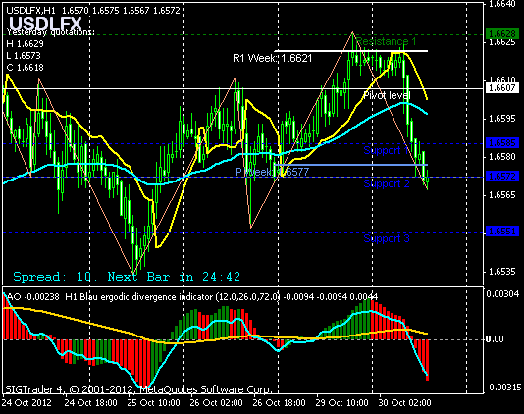524x414 pixels.
Task: Click yesterday's low value L 1.6573
Action: pos(24,56)
